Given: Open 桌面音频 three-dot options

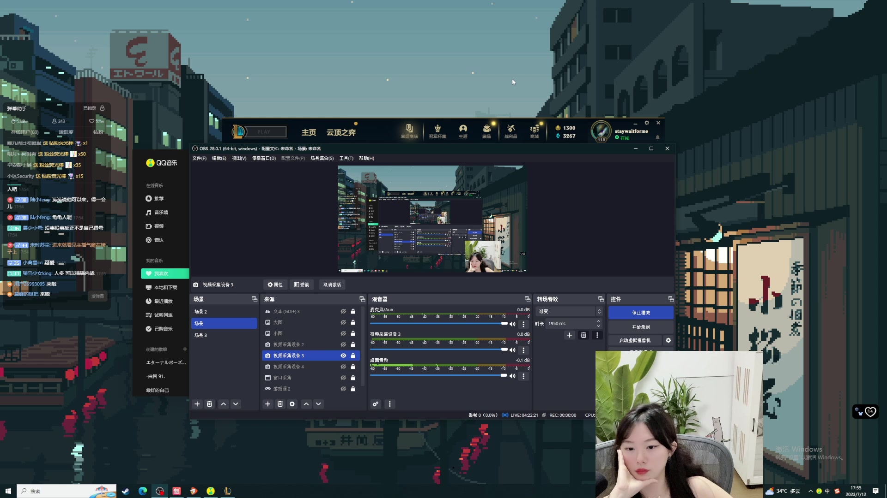Looking at the screenshot, I should pyautogui.click(x=523, y=376).
